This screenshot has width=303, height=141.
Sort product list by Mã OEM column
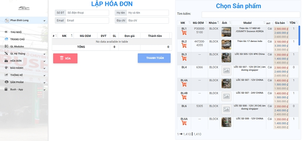tap(199, 23)
